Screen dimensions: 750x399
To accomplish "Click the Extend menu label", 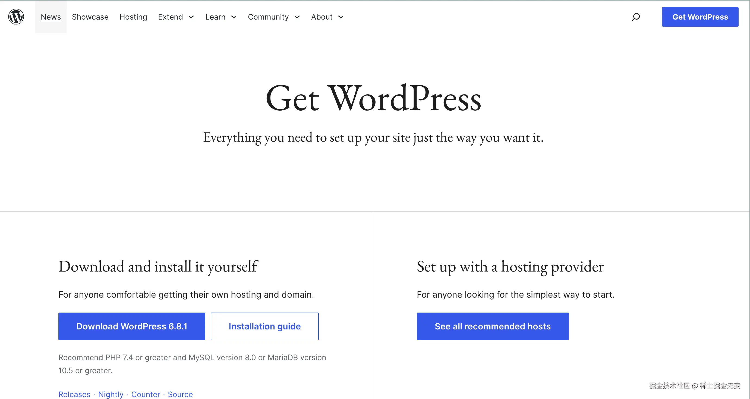I will tap(170, 17).
